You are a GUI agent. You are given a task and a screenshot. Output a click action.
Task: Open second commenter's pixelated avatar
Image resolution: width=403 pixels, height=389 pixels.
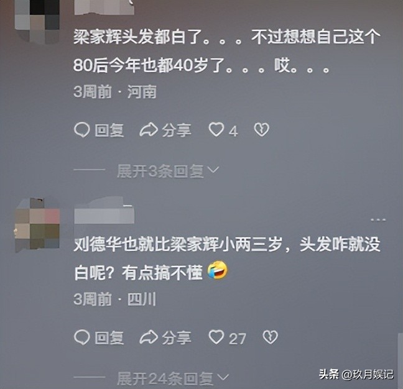click(37, 225)
